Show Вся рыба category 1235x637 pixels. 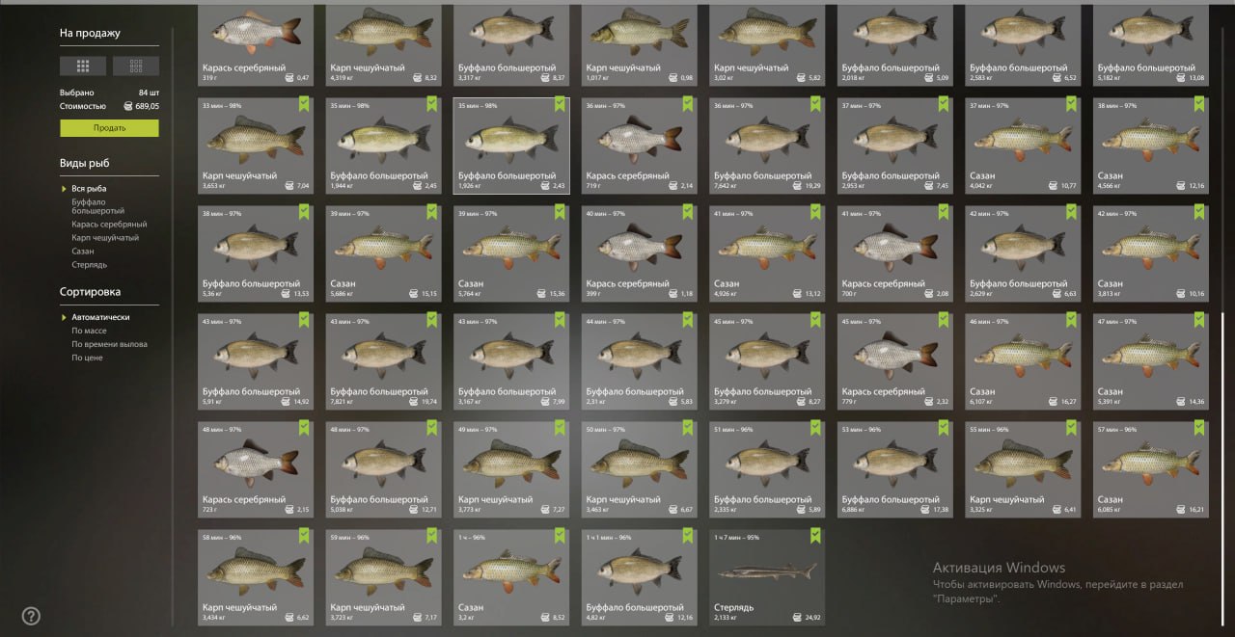(x=89, y=188)
